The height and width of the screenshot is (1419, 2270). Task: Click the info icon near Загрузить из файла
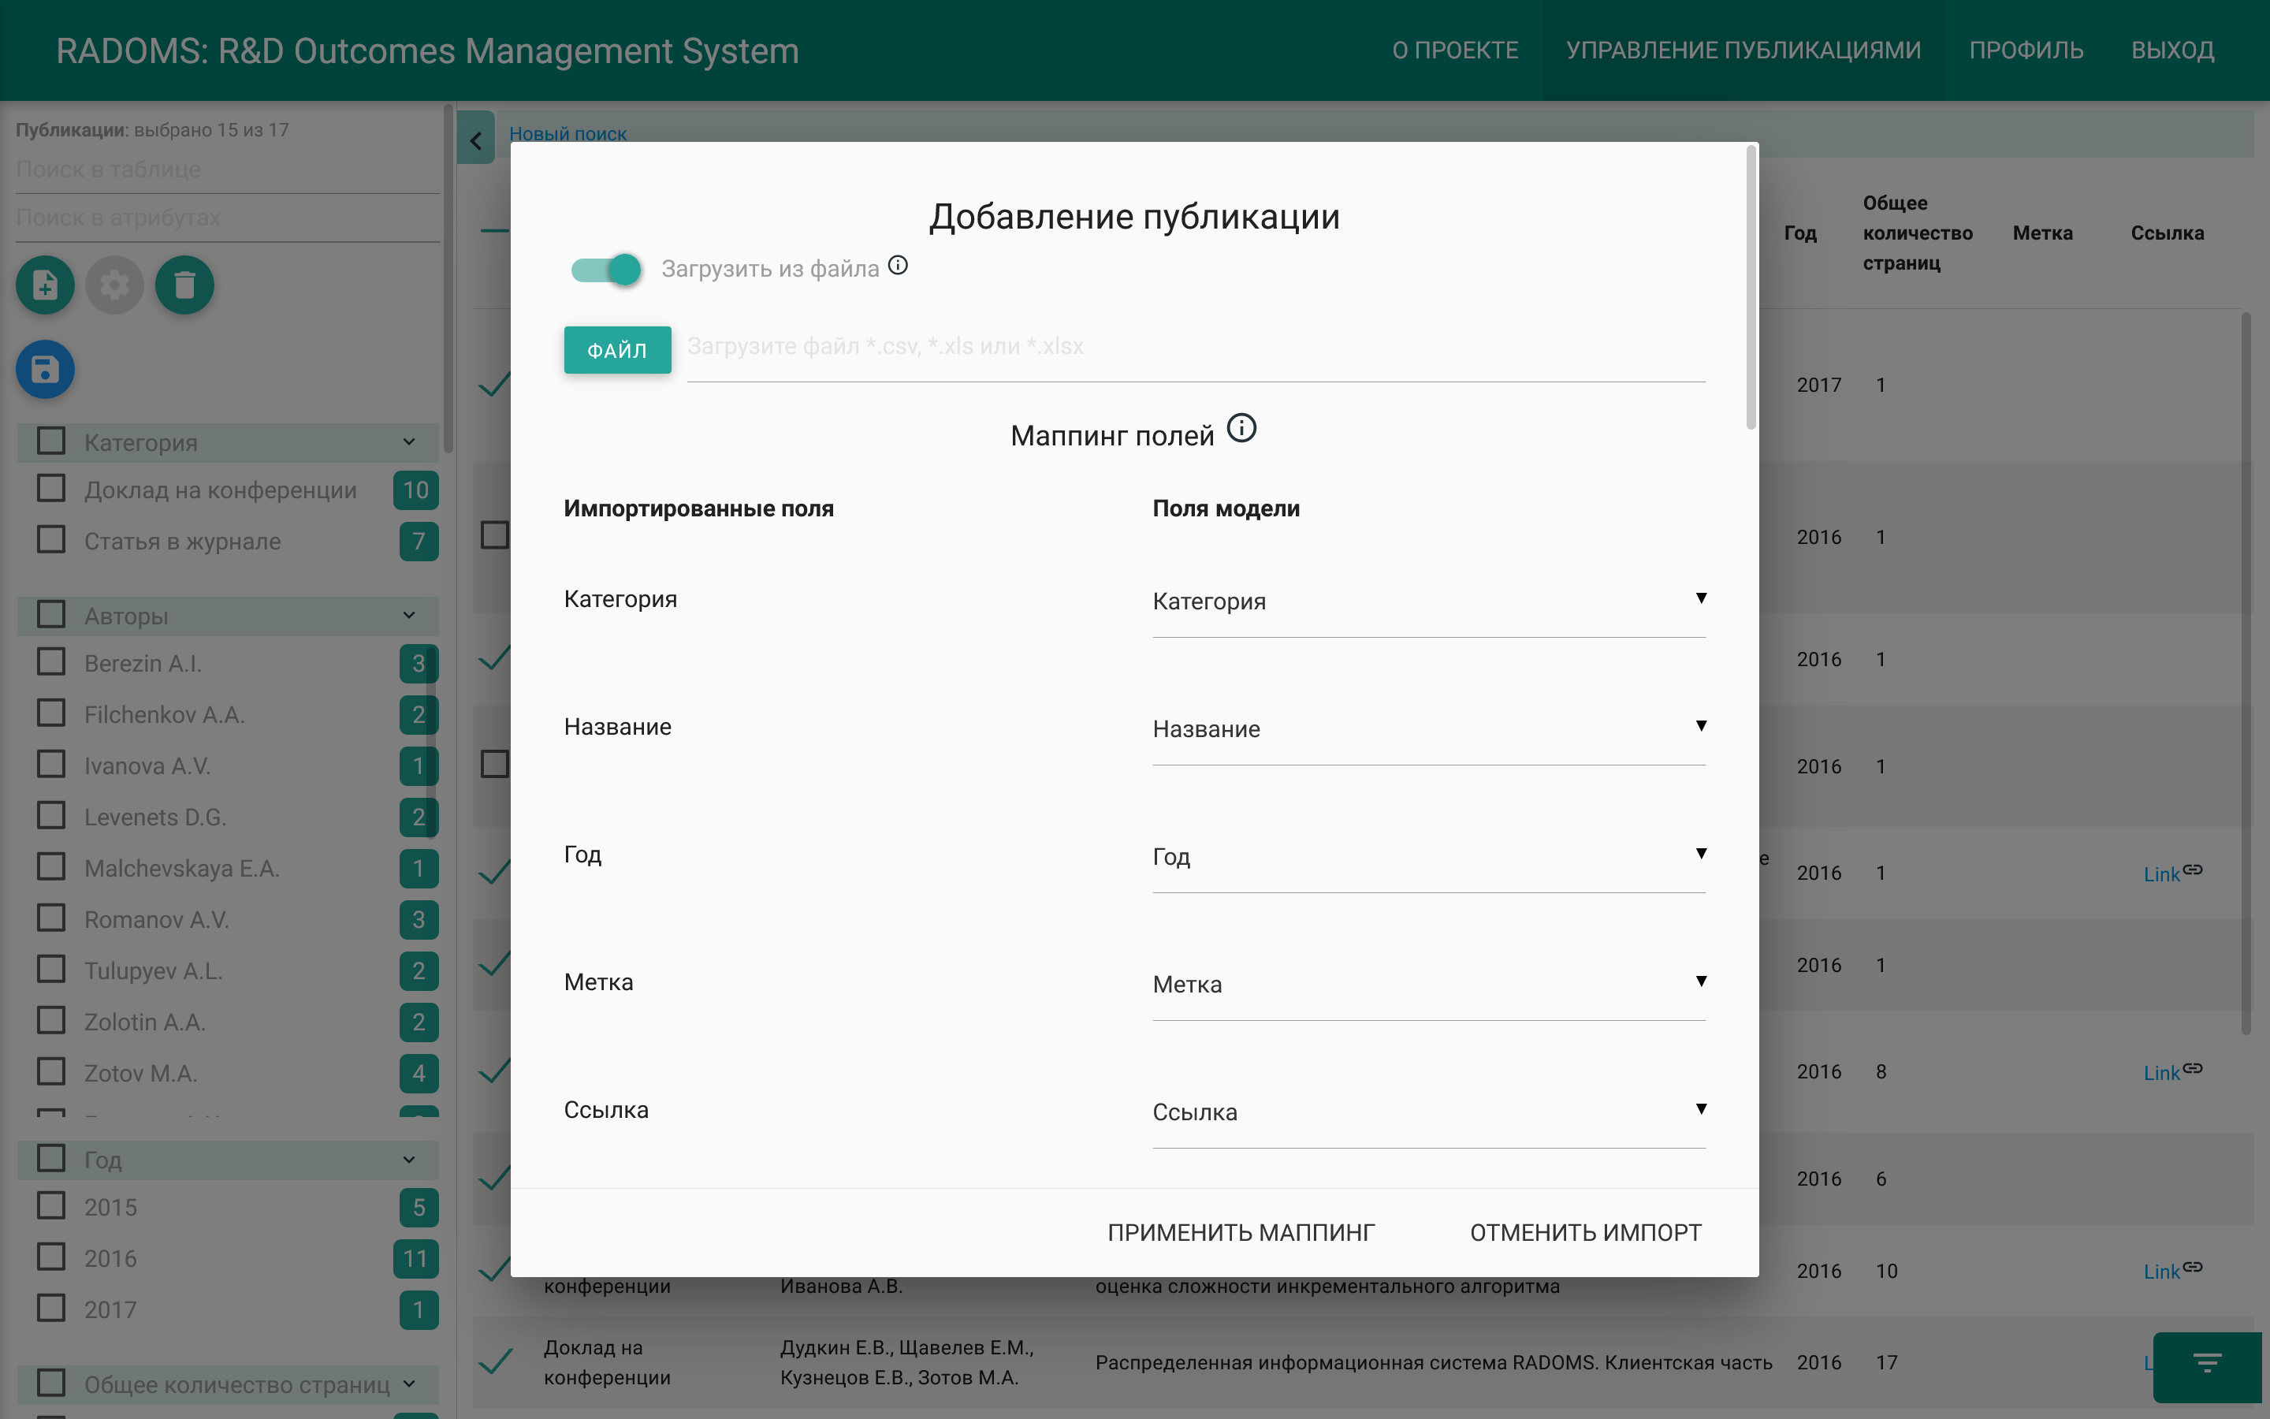[899, 265]
